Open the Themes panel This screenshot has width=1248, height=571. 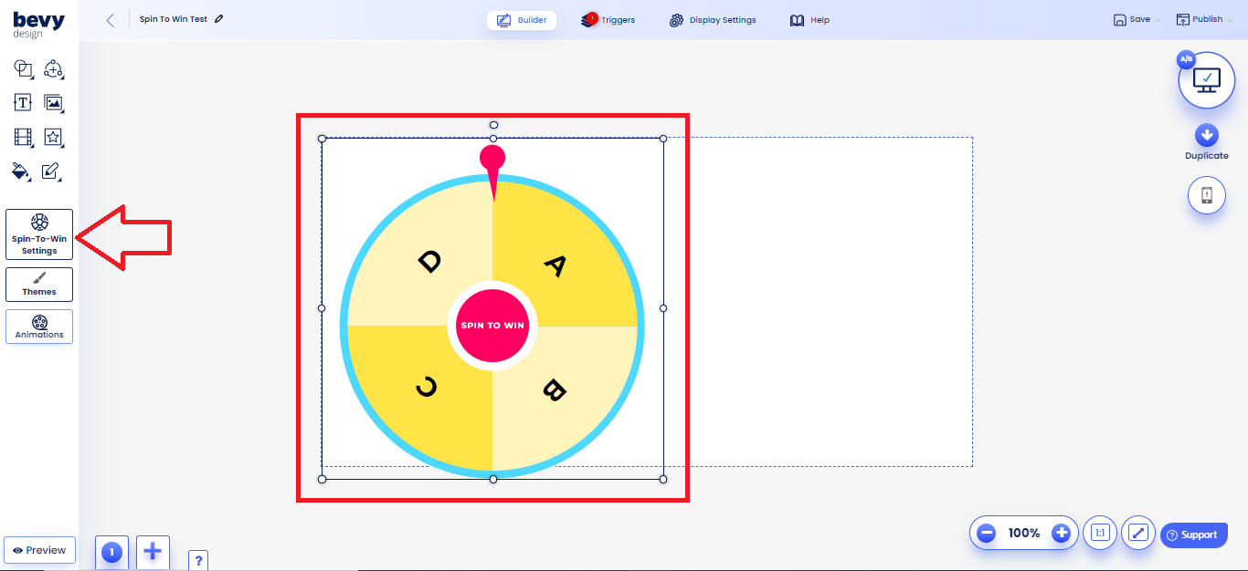38,284
